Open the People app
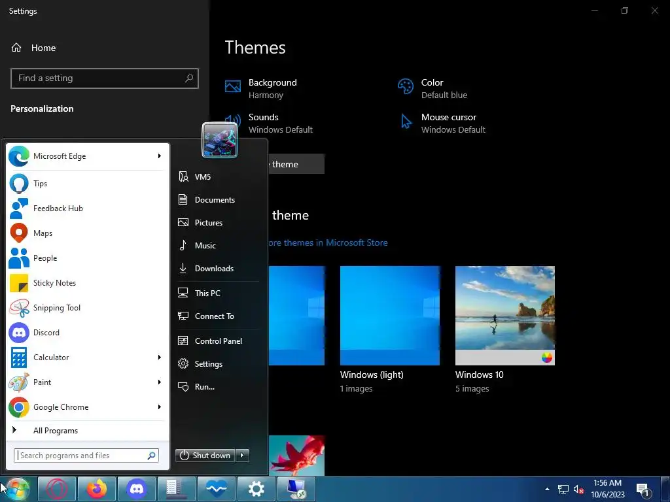 (x=86, y=258)
